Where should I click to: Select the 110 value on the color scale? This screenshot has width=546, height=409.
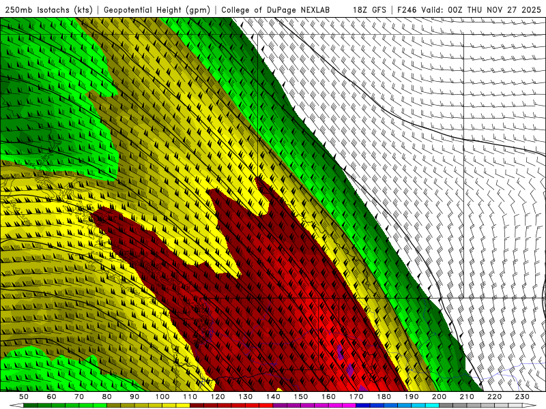click(190, 397)
